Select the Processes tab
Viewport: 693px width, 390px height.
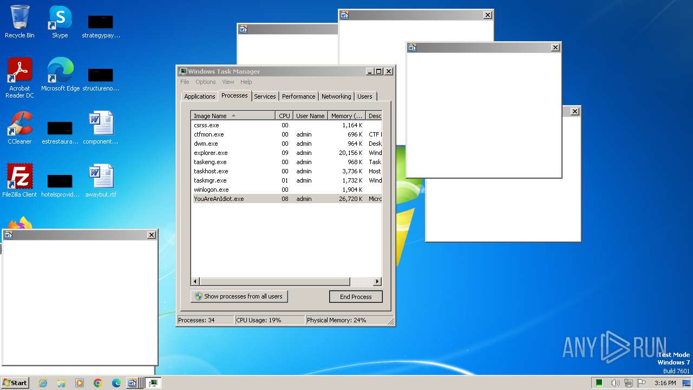coord(234,95)
